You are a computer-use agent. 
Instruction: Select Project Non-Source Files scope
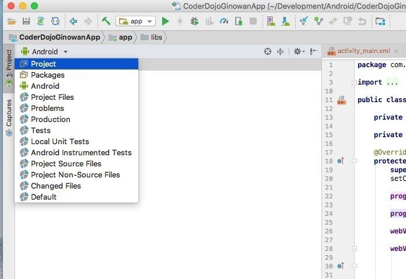(x=76, y=175)
